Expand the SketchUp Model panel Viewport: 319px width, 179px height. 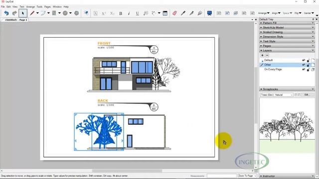pos(287,27)
